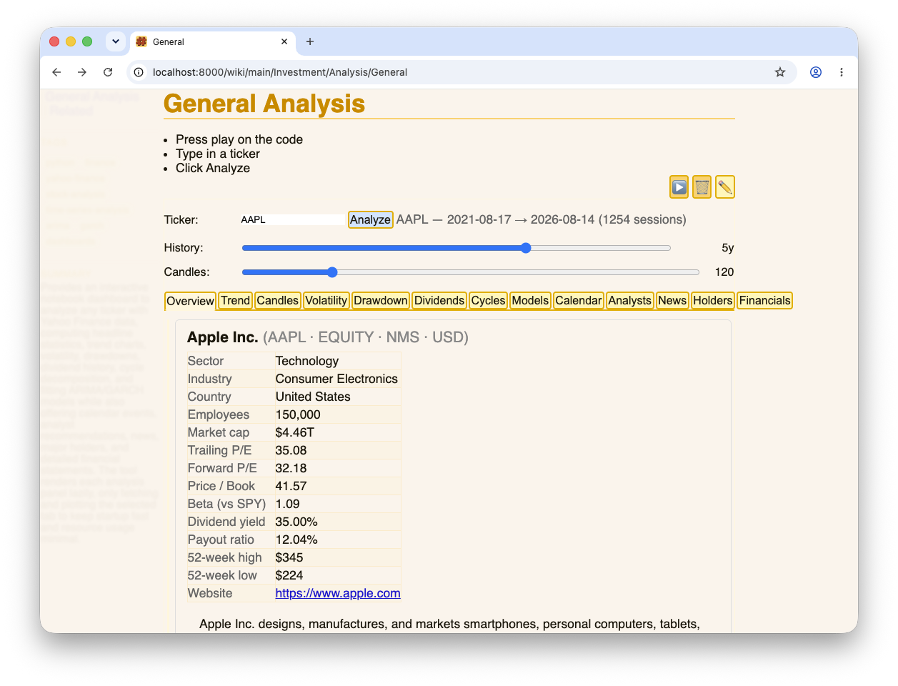Show the Analysts tab

pyautogui.click(x=629, y=301)
